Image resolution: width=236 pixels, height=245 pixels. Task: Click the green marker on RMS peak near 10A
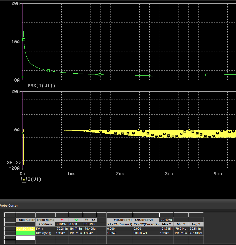(24, 40)
